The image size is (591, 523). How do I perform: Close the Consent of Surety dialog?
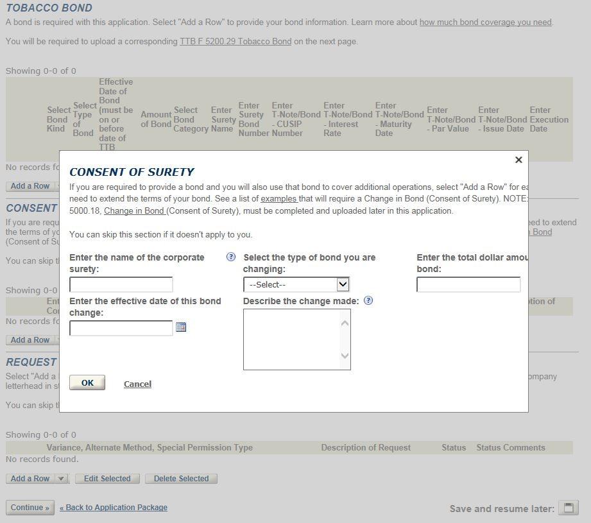(518, 160)
